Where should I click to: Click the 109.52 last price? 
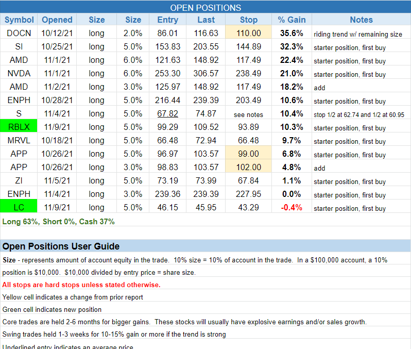pyautogui.click(x=206, y=127)
